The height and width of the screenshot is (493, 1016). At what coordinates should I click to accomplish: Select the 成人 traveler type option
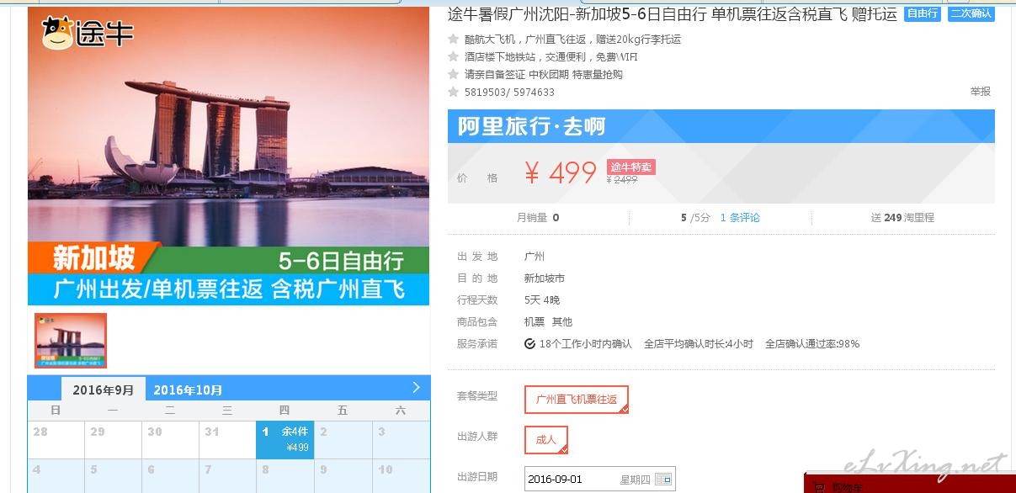(x=546, y=439)
